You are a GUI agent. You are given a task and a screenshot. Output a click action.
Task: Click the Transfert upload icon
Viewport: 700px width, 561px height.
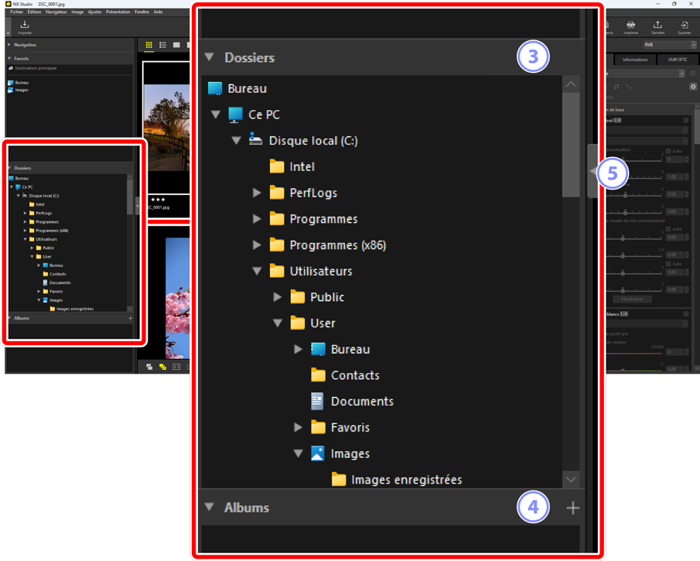657,27
